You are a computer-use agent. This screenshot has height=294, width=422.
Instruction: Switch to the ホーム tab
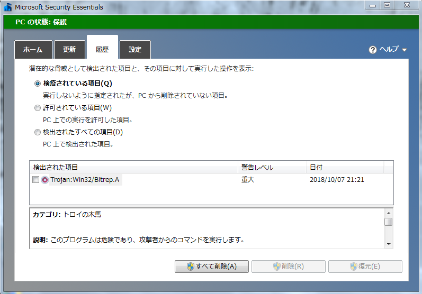(33, 50)
